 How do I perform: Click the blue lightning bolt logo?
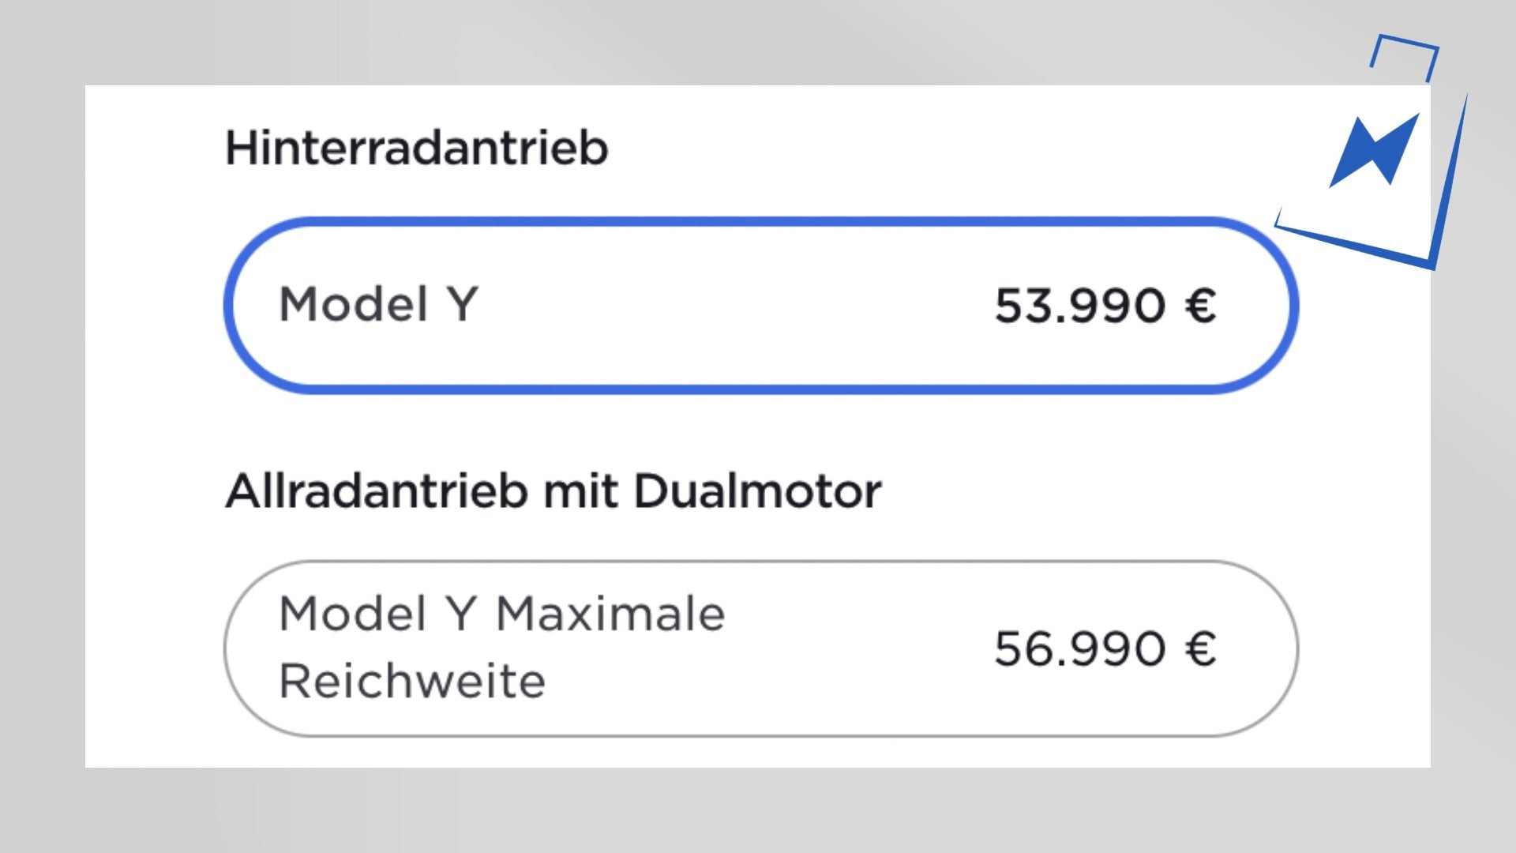pyautogui.click(x=1374, y=150)
